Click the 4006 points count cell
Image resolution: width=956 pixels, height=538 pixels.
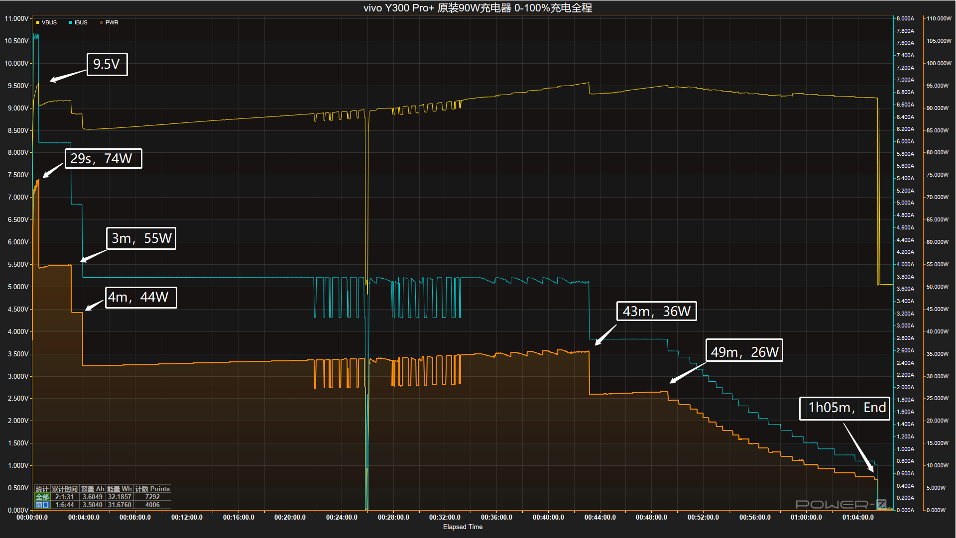tap(152, 505)
